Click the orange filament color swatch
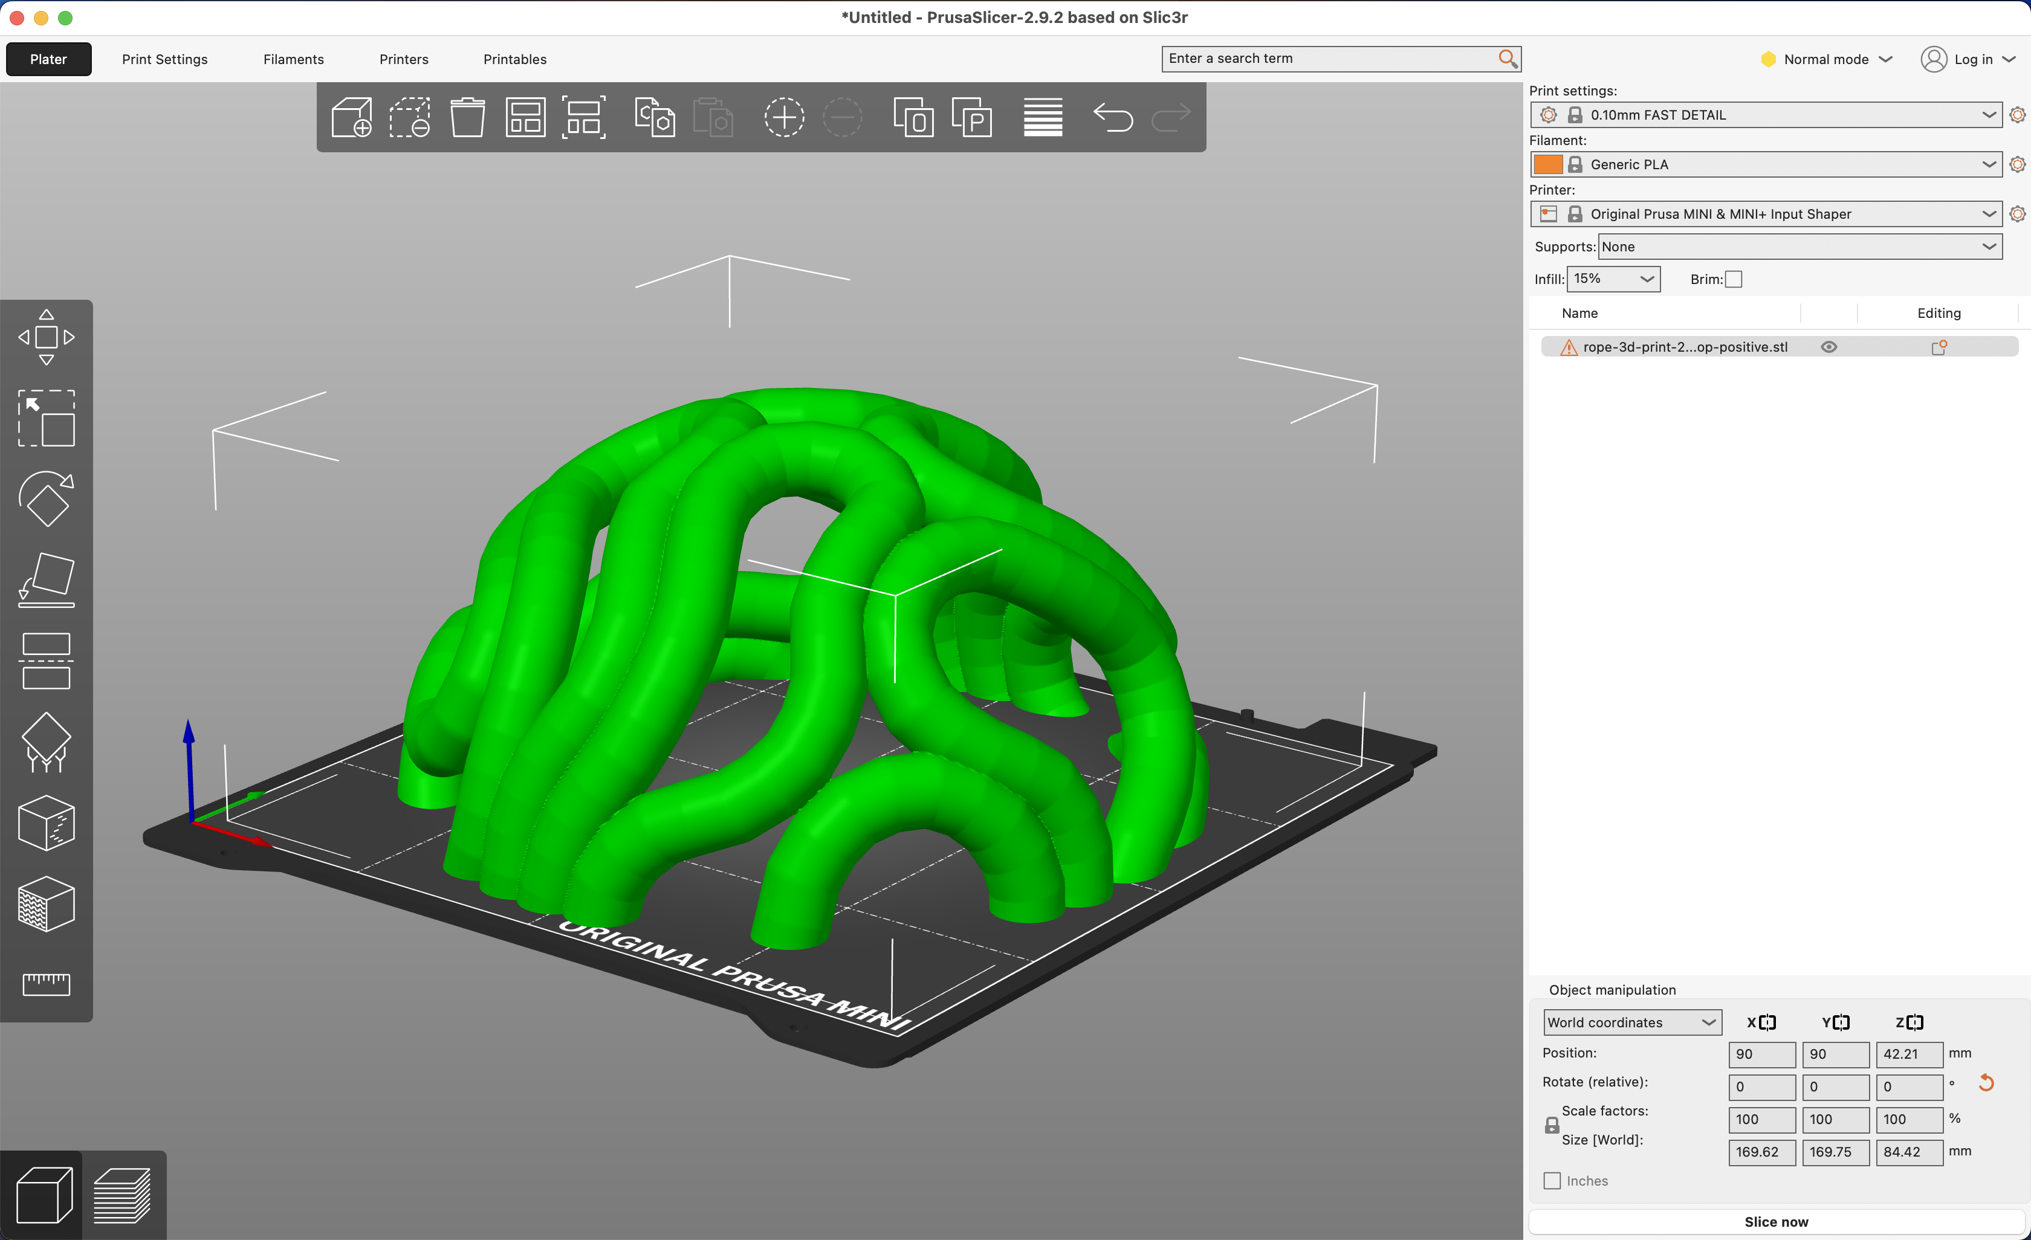The width and height of the screenshot is (2031, 1240). click(1547, 165)
